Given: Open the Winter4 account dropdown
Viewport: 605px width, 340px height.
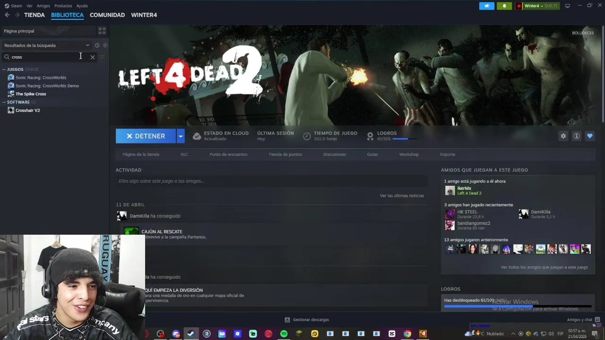Looking at the screenshot, I should click(x=536, y=6).
